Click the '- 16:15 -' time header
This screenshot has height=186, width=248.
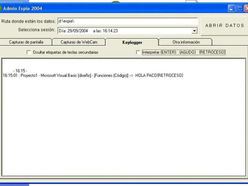[20, 71]
